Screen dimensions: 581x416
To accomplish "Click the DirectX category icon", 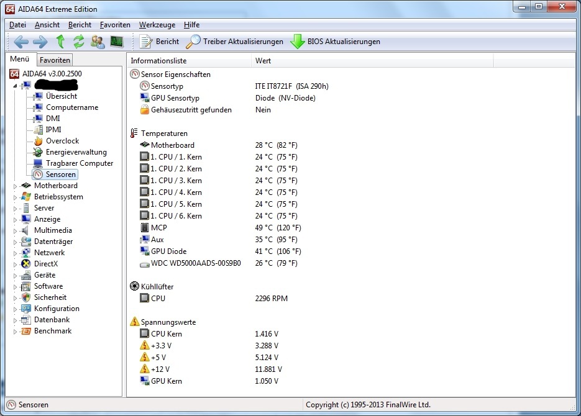I will coord(26,264).
